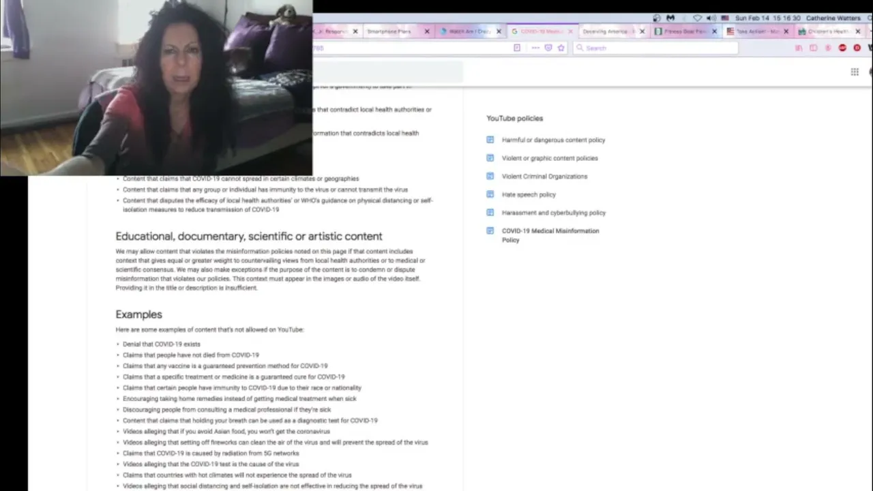Open the Catherine Watters user menu

(833, 18)
